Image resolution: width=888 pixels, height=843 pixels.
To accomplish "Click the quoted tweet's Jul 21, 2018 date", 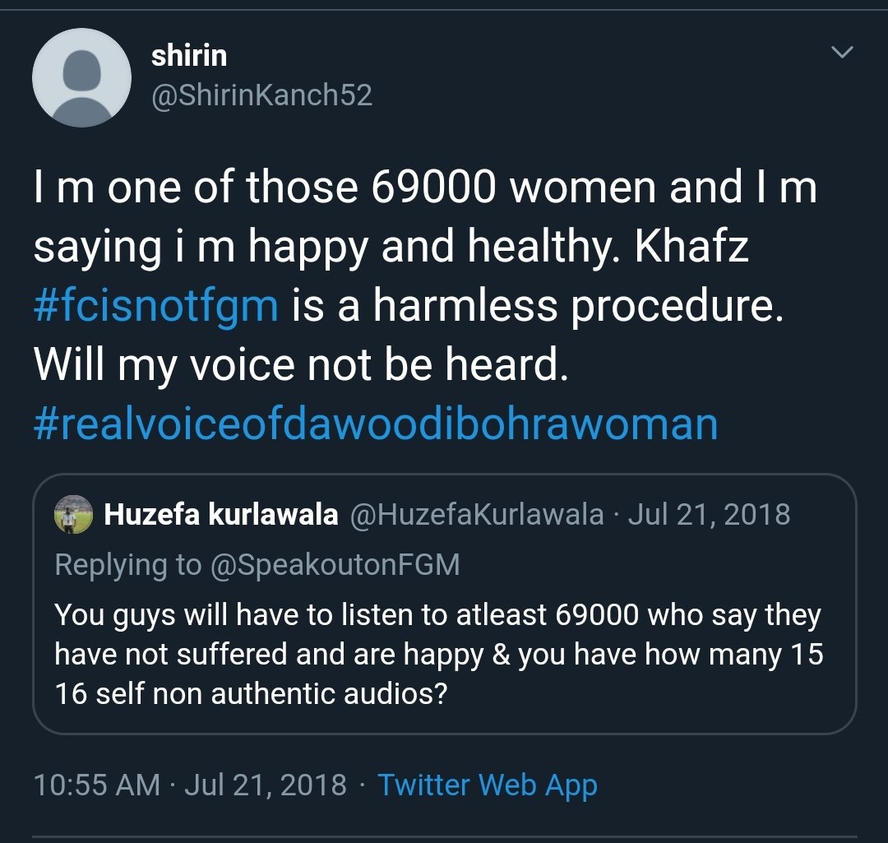I will pyautogui.click(x=709, y=515).
